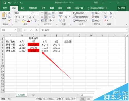
Task: Switch to 插入 Insert ribbon tab
Action: click(22, 8)
